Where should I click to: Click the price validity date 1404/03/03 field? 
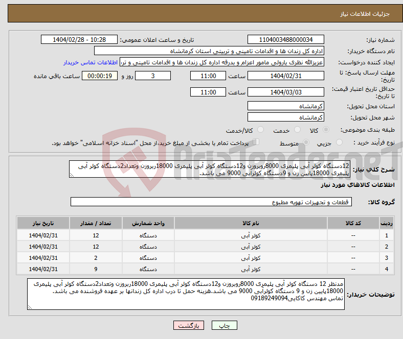tap(285, 92)
